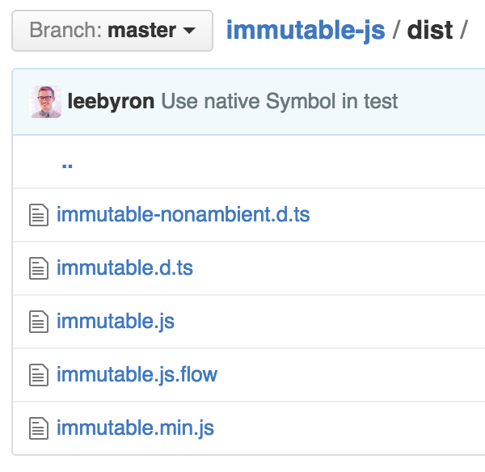Click file icon beside immutable.js
The height and width of the screenshot is (472, 485).
[x=39, y=322]
